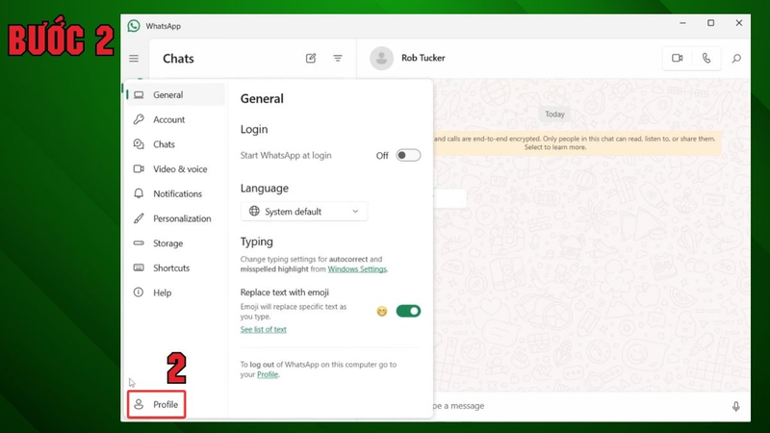The image size is (770, 433).
Task: Open Chats settings section
Action: [x=176, y=143]
